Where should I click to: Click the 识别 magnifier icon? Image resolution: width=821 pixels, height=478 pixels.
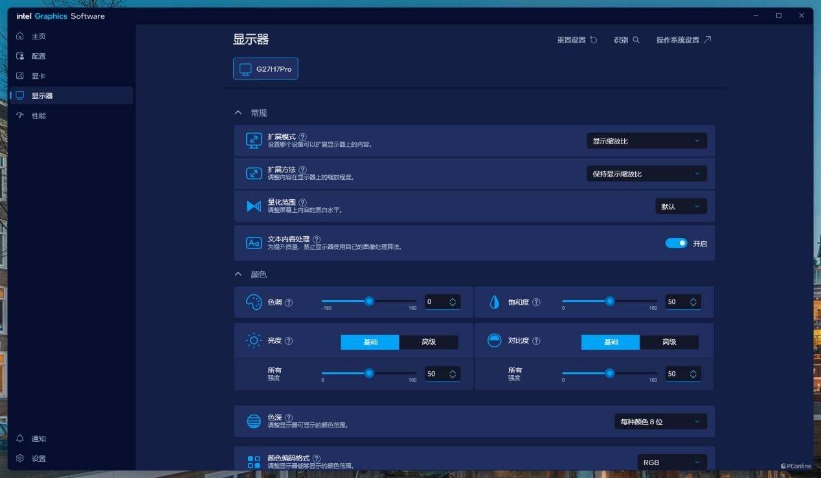pos(636,40)
